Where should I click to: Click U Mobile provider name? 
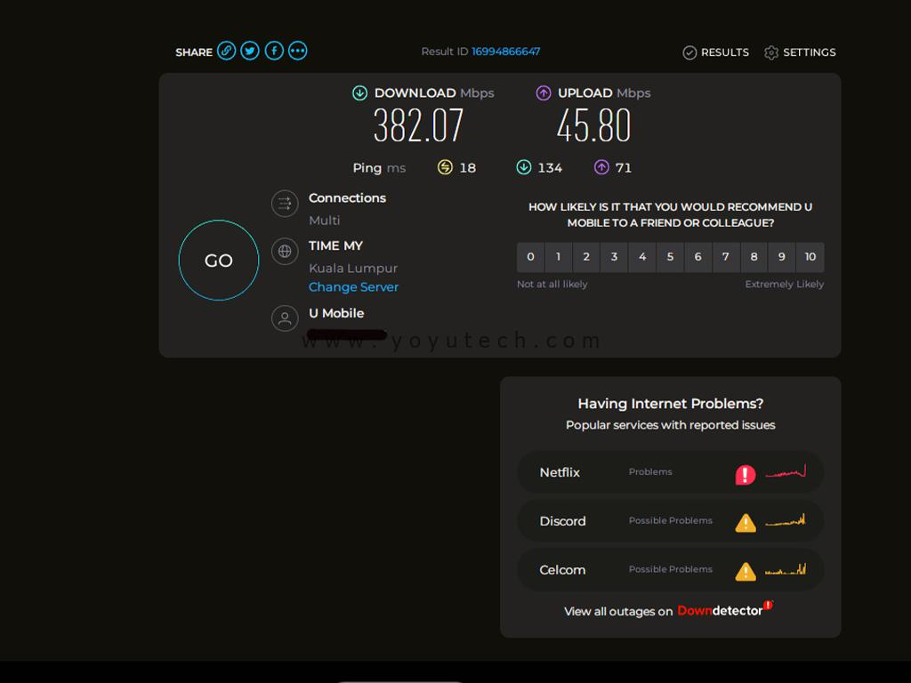(336, 313)
